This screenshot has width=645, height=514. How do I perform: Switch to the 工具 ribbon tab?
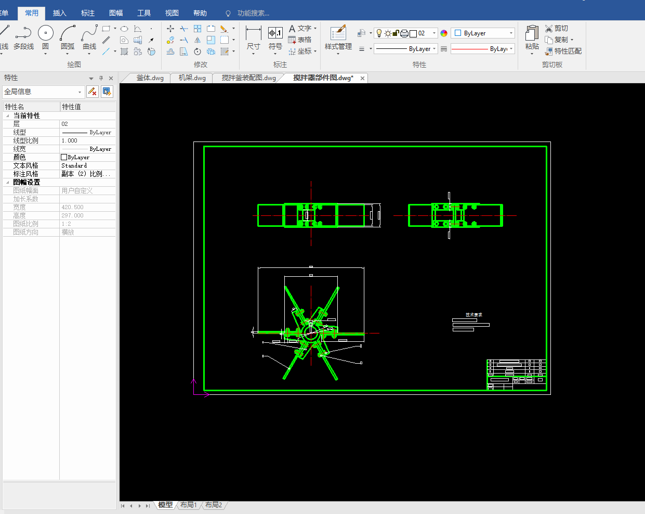tap(144, 13)
